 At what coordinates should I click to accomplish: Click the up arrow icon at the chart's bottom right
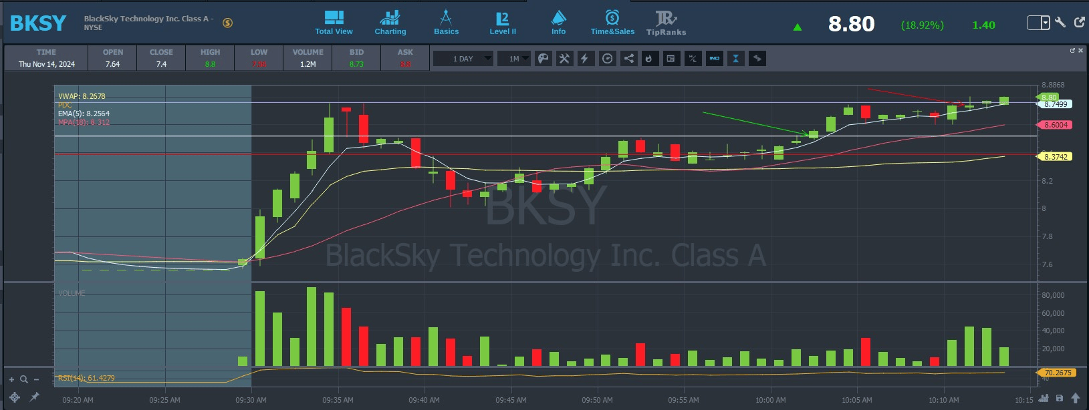click(x=1076, y=399)
